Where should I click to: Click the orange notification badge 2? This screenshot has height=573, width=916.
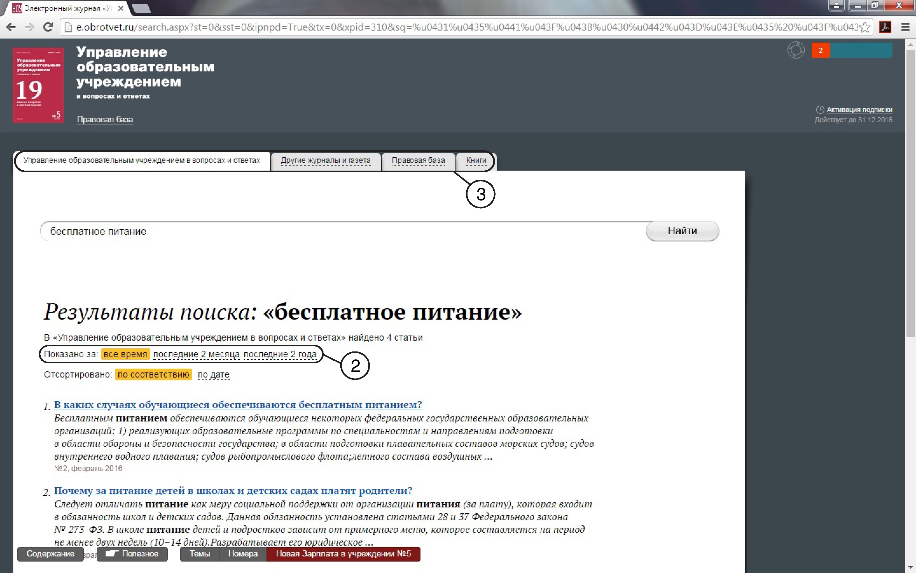pyautogui.click(x=820, y=50)
